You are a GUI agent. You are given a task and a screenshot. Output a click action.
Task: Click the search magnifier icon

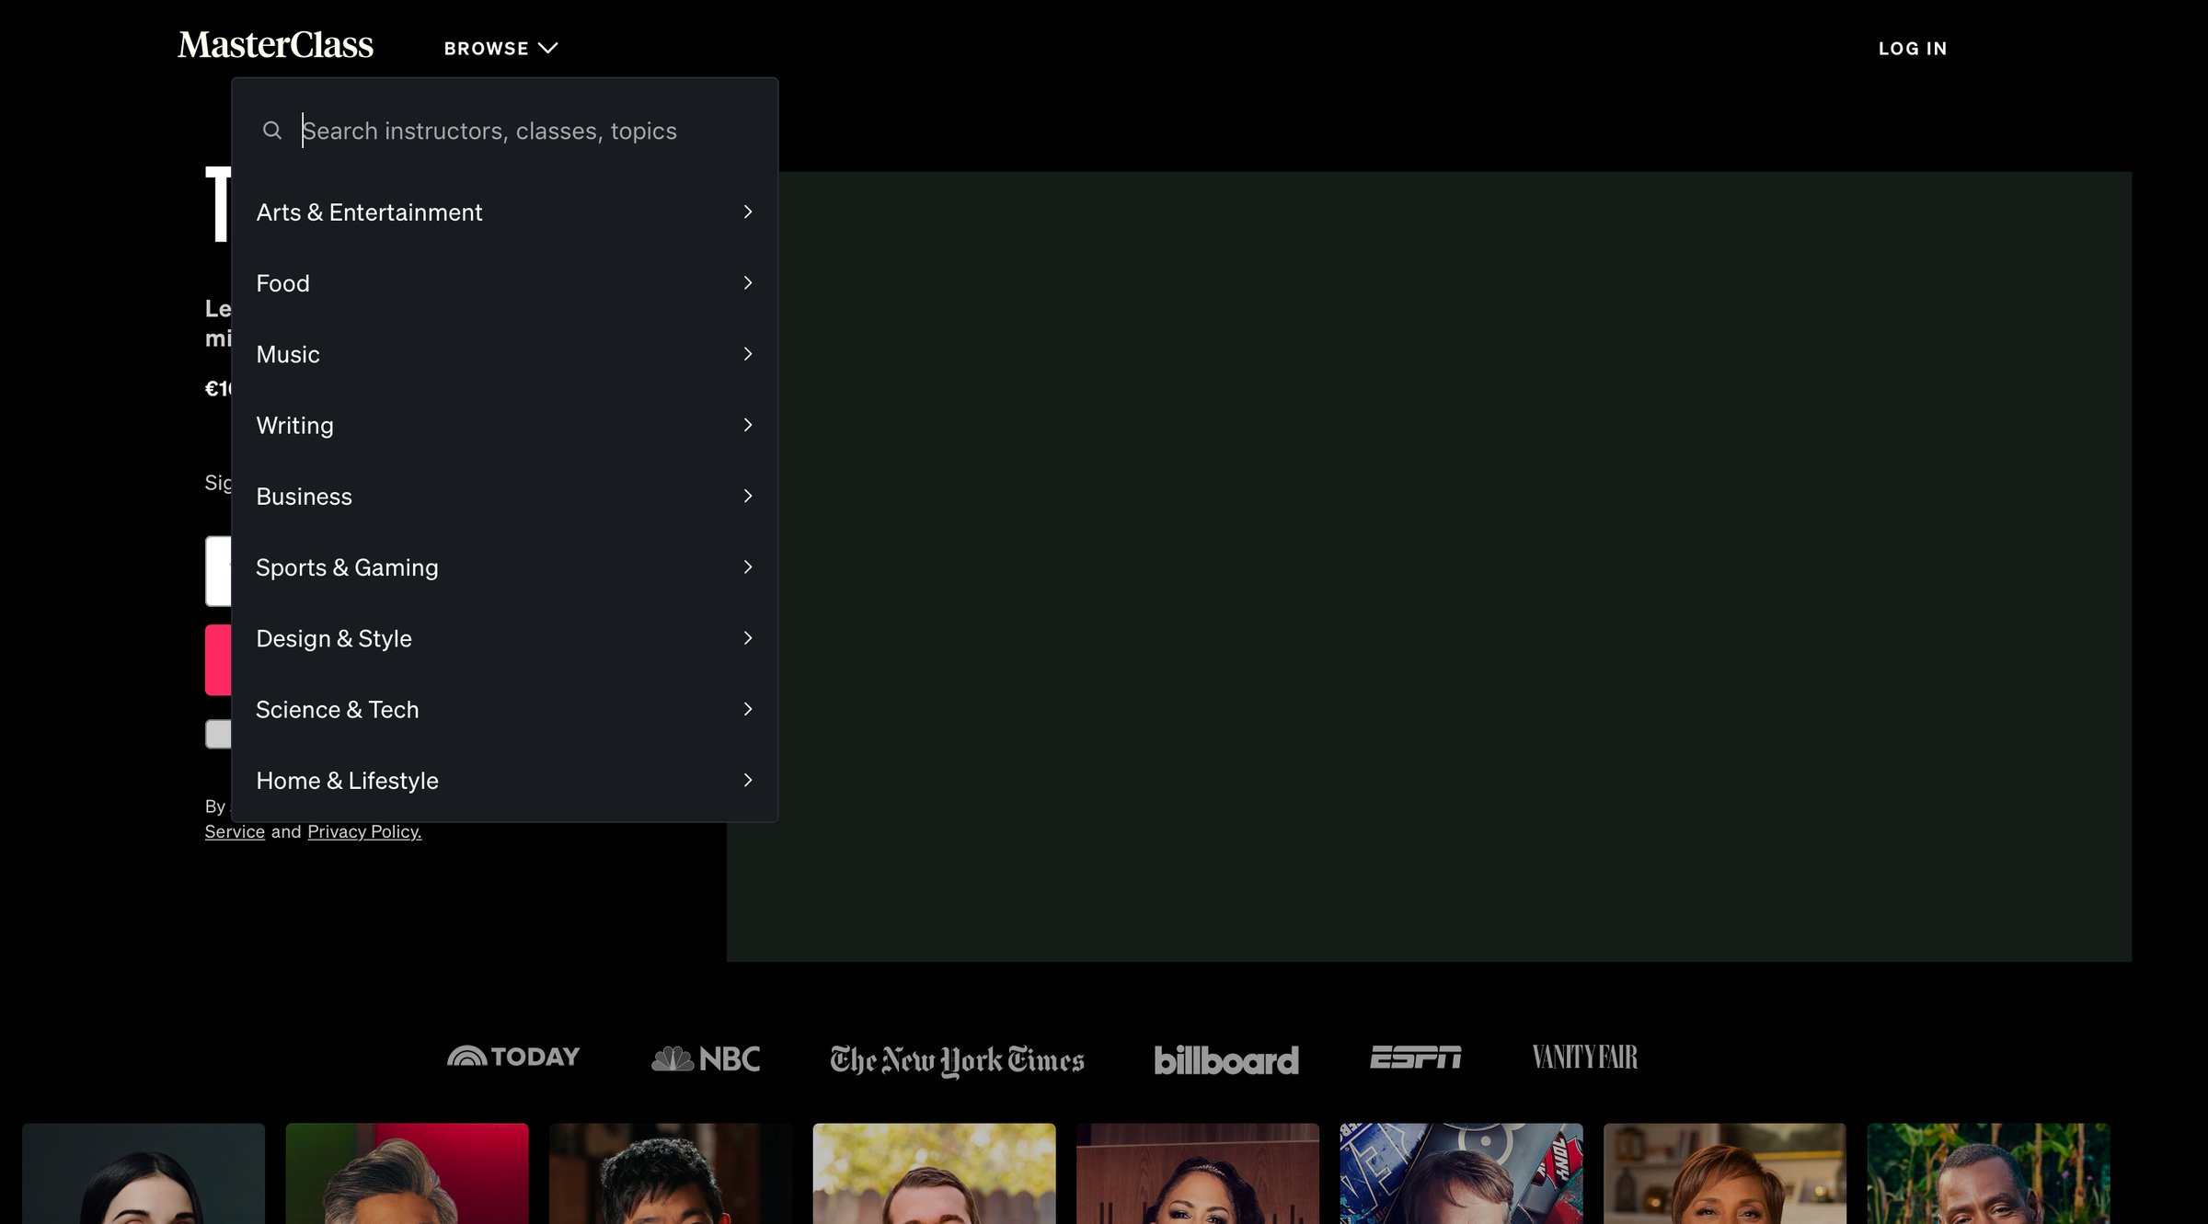coord(271,131)
